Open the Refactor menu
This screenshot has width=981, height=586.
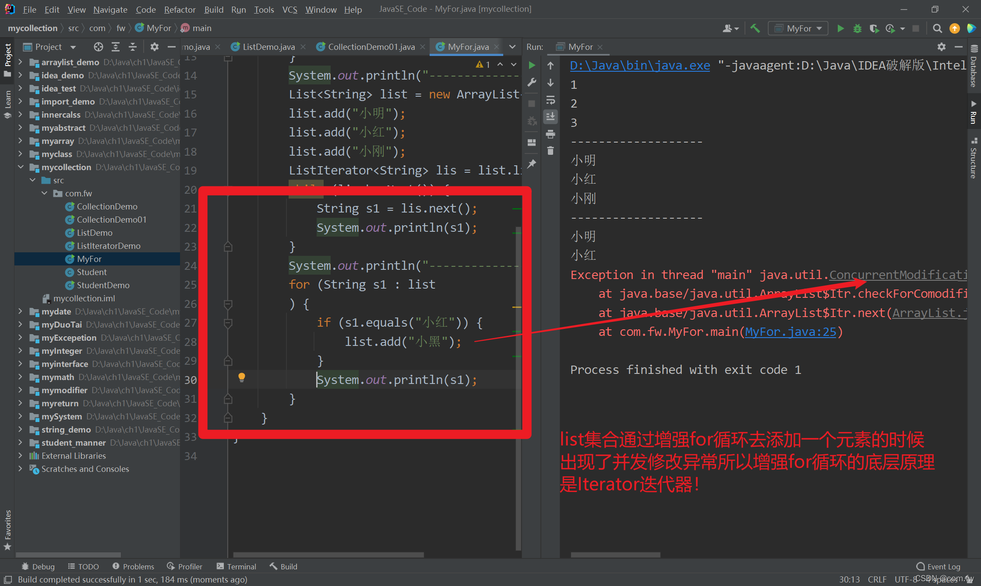(180, 9)
